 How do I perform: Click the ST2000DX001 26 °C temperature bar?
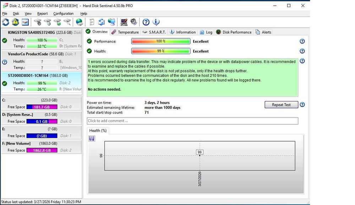(42, 89)
